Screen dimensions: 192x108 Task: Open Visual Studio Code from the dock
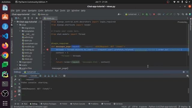[x=5, y=36]
